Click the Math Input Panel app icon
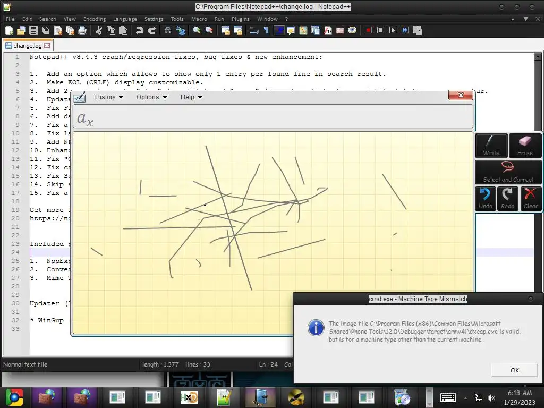Image resolution: width=544 pixels, height=408 pixels. (x=80, y=97)
